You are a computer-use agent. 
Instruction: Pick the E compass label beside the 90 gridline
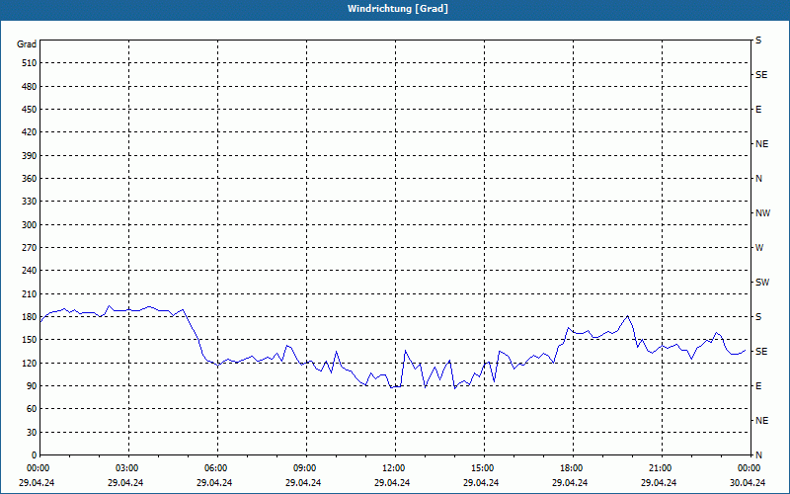[x=758, y=386]
